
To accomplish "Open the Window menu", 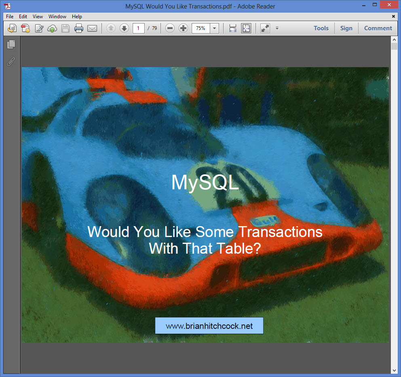I will [57, 17].
